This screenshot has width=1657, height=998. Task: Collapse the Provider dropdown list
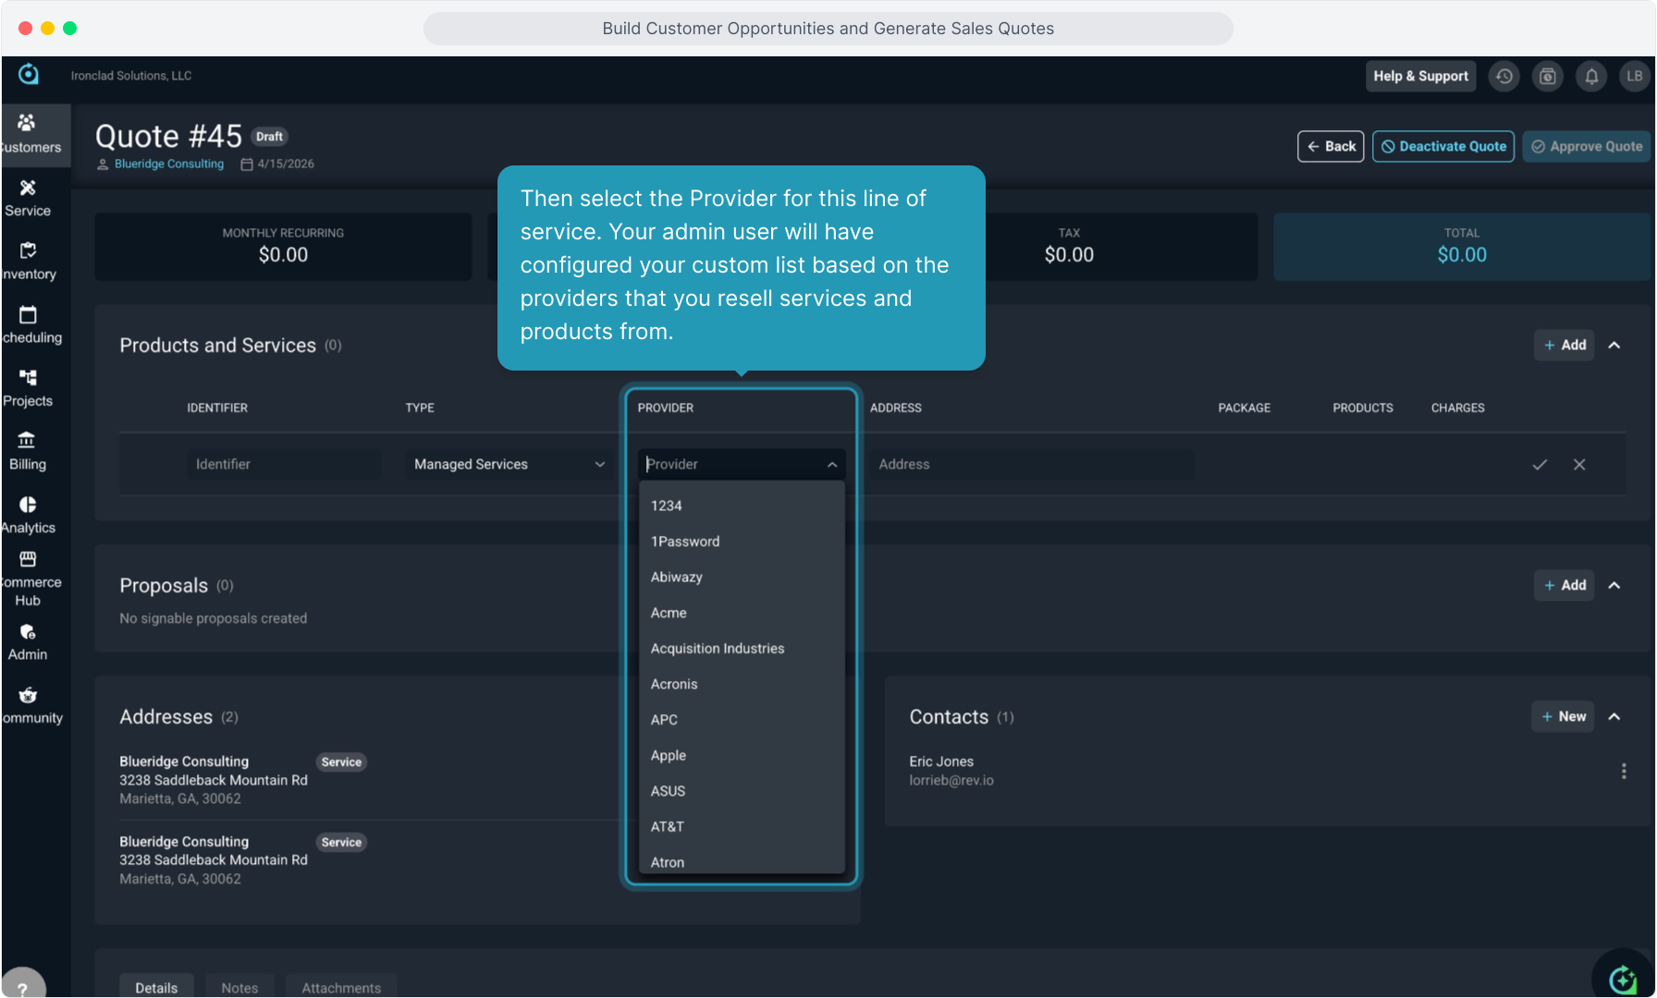(832, 465)
